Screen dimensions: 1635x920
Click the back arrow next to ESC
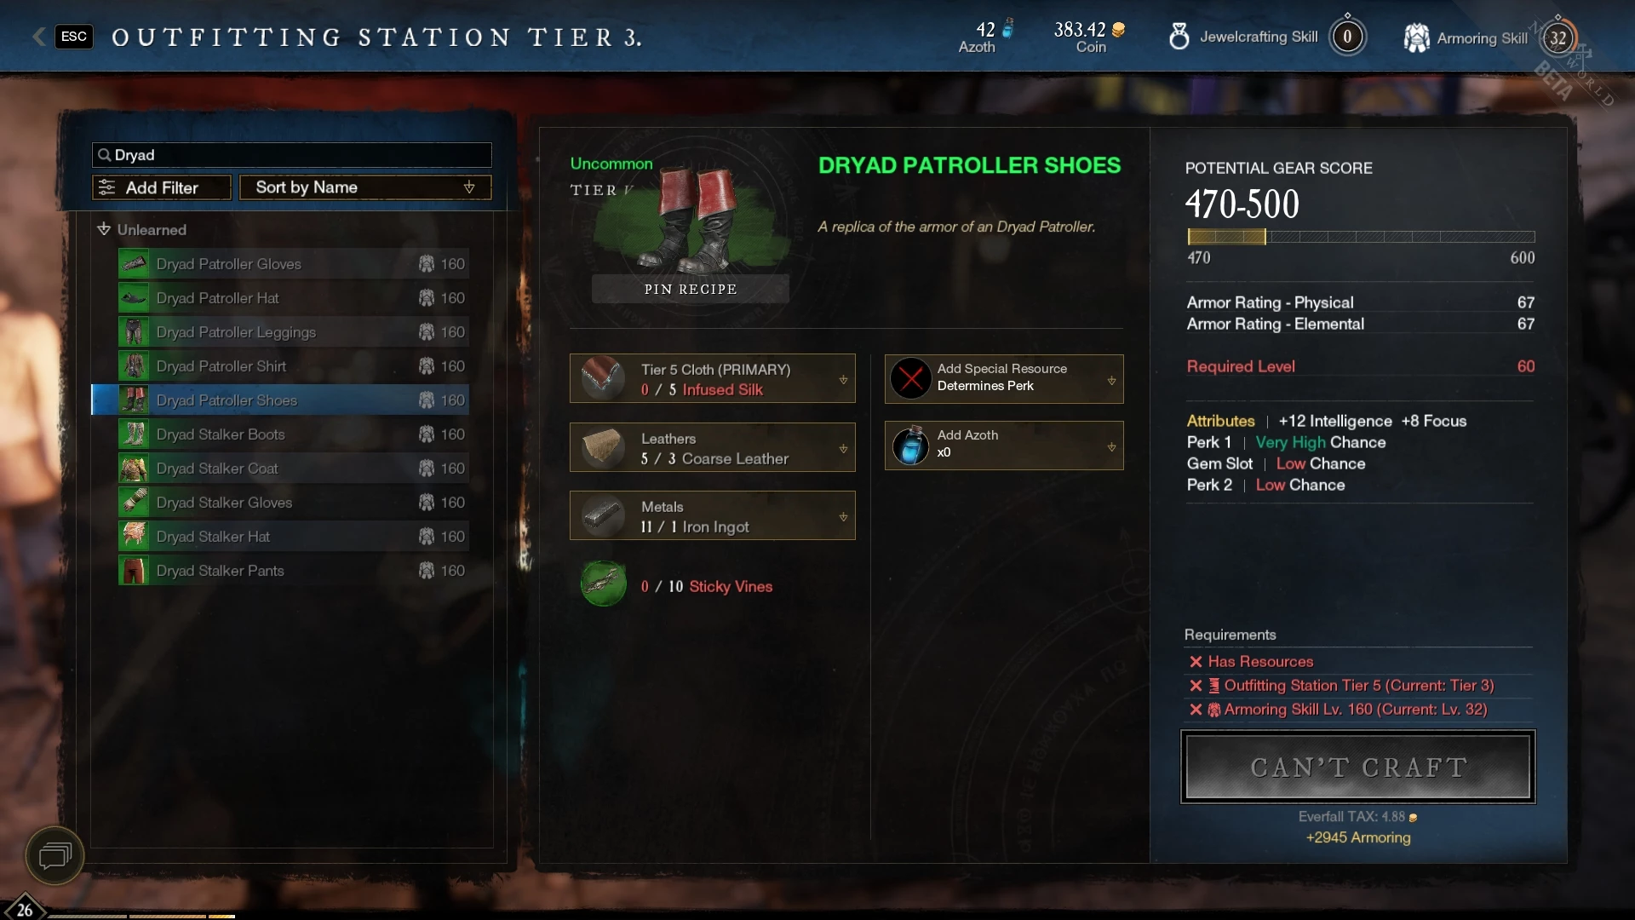[x=39, y=37]
